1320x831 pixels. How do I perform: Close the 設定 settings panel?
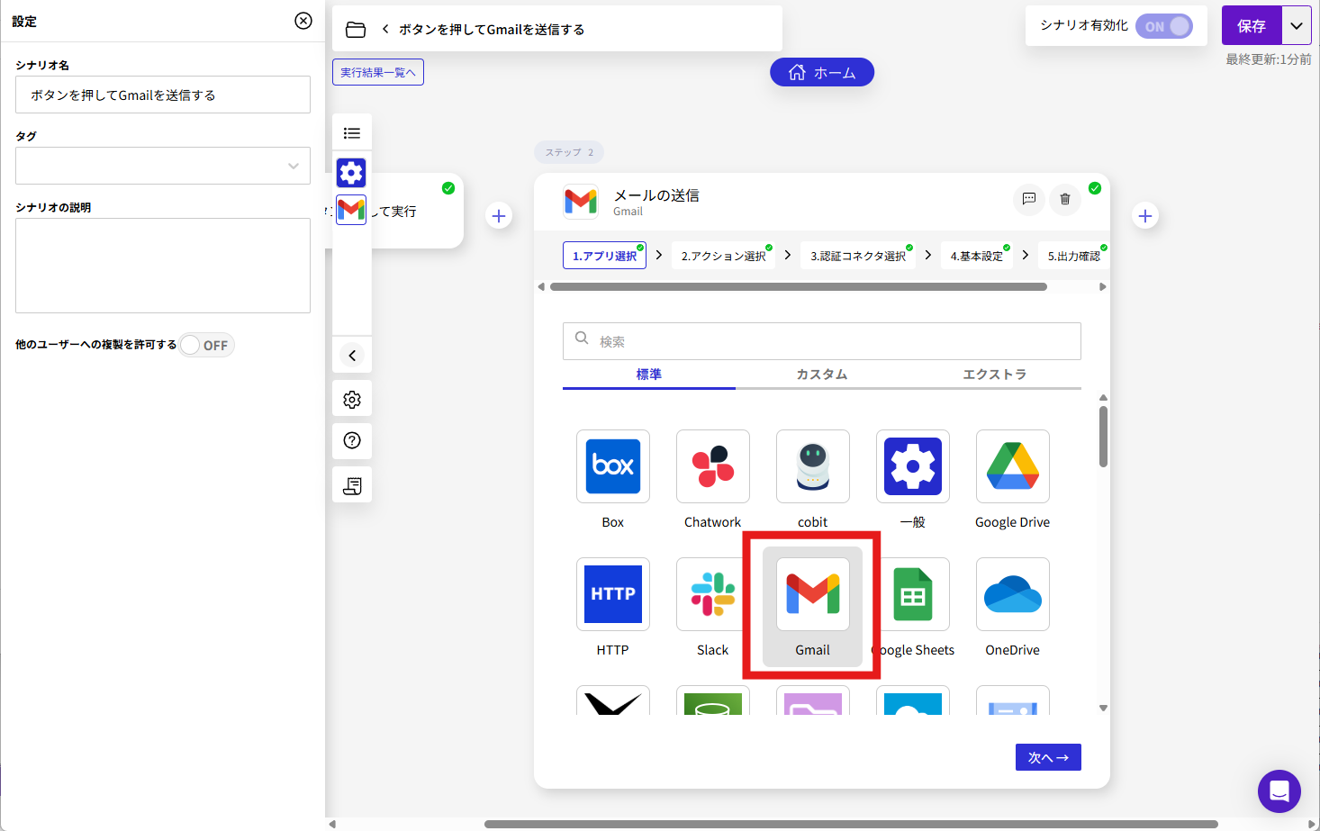(x=303, y=21)
